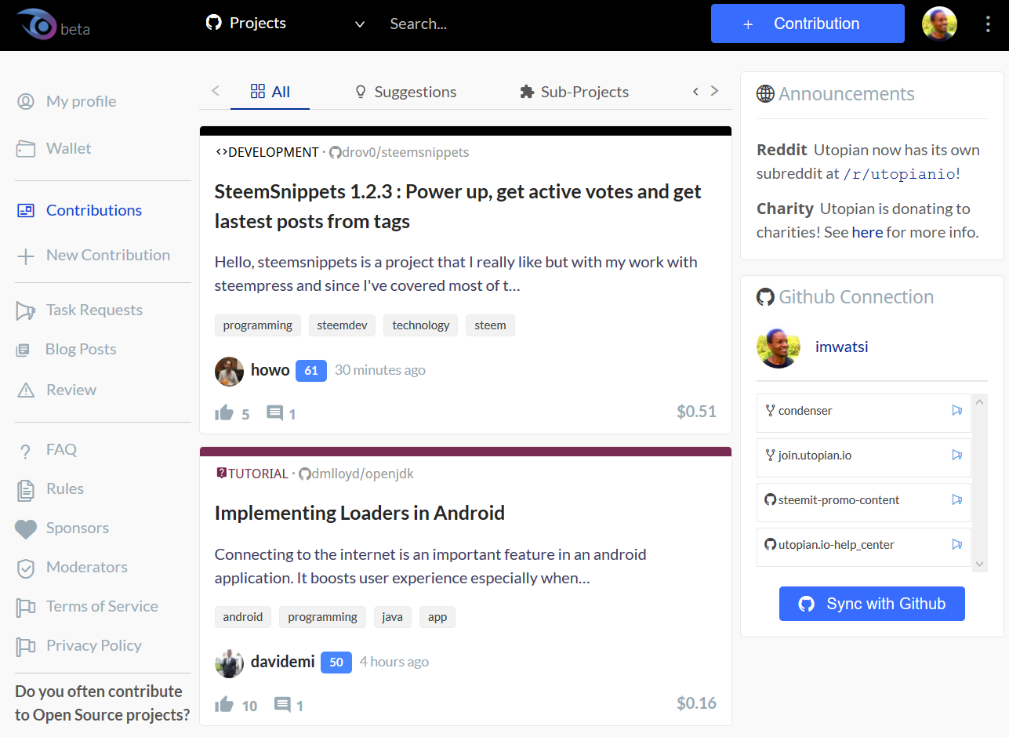Click the Blog Posts icon

[x=24, y=350]
